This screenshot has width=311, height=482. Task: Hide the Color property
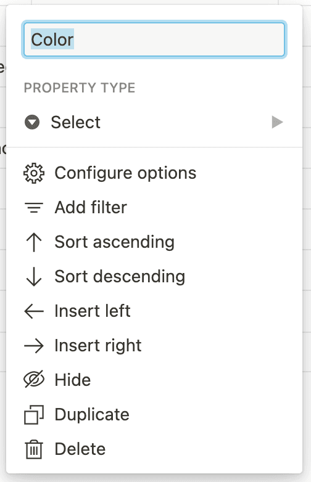[x=154, y=380]
